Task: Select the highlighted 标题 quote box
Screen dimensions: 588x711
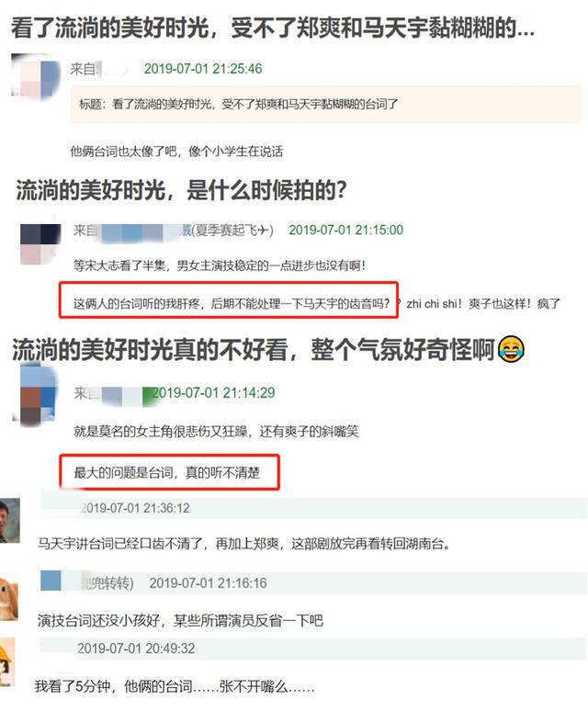Action: tap(325, 105)
